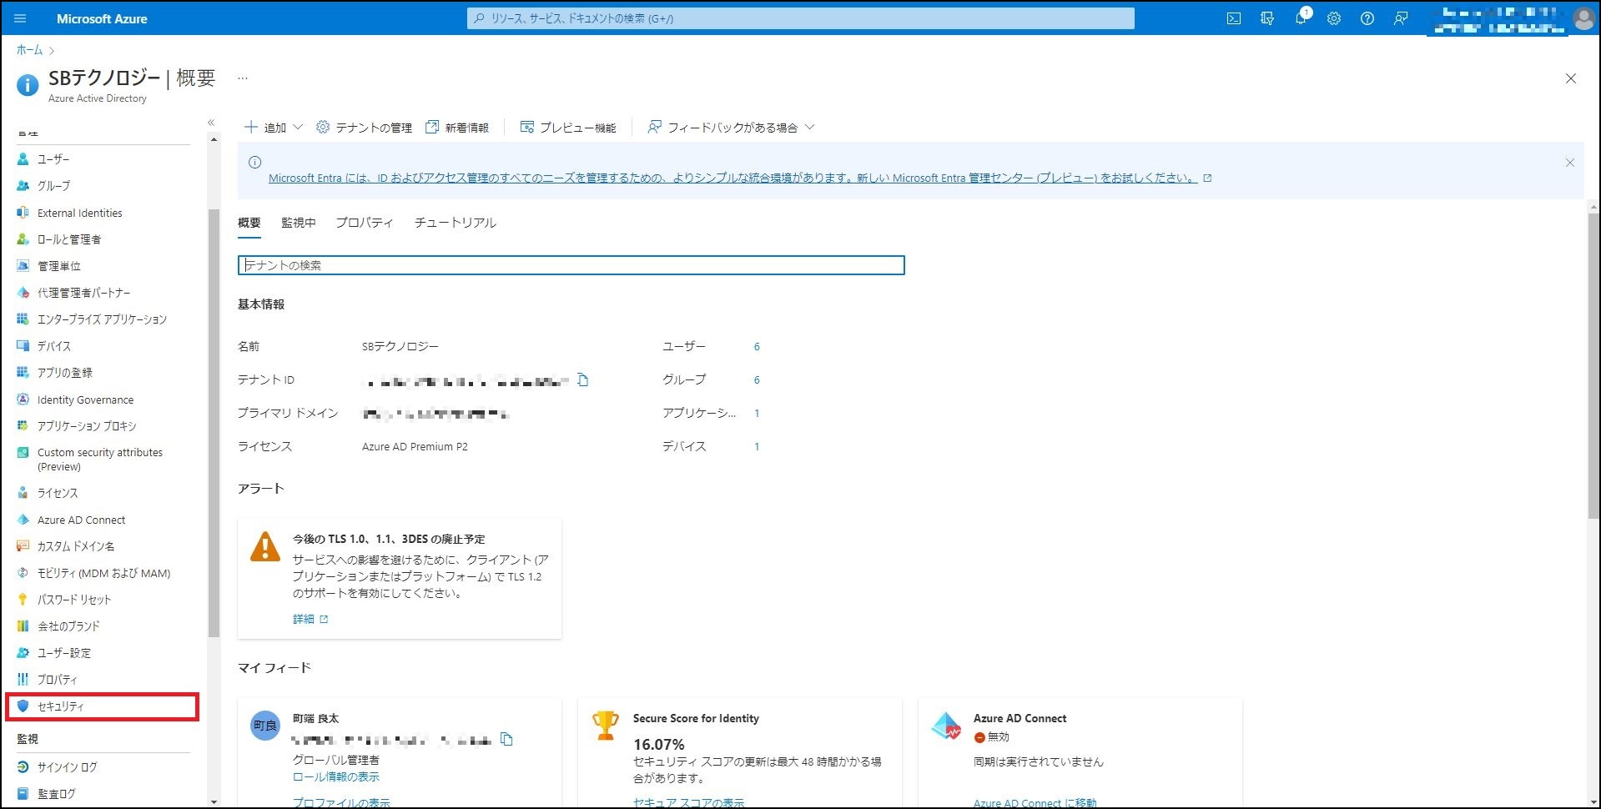The width and height of the screenshot is (1601, 809).
Task: Expand フィードバックがある場合 dropdown
Action: (731, 128)
